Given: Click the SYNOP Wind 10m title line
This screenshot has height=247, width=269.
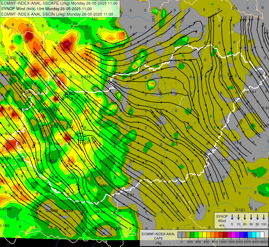Looking at the screenshot, I should [x=46, y=9].
